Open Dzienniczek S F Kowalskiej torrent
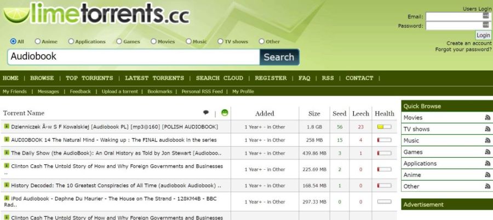This screenshot has height=220, width=493. (114, 127)
